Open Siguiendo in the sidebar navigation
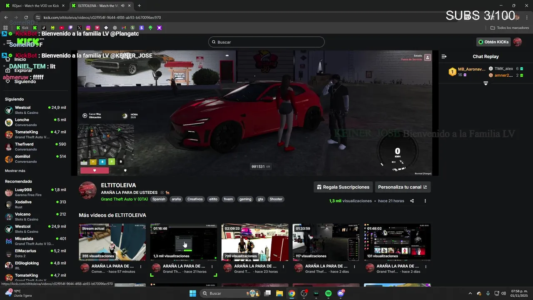The height and width of the screenshot is (300, 533). click(x=25, y=82)
